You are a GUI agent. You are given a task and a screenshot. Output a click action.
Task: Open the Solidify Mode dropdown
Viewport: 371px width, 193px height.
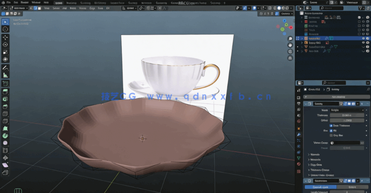point(347,110)
